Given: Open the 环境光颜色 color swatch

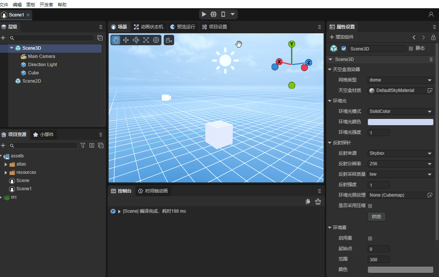Looking at the screenshot, I should pyautogui.click(x=400, y=122).
